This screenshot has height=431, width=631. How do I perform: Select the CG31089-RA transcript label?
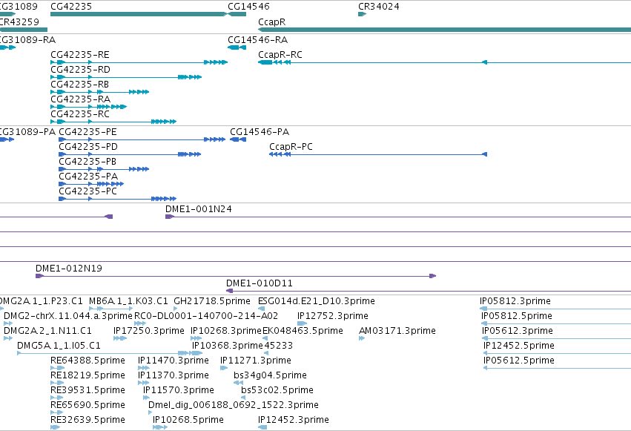point(27,40)
